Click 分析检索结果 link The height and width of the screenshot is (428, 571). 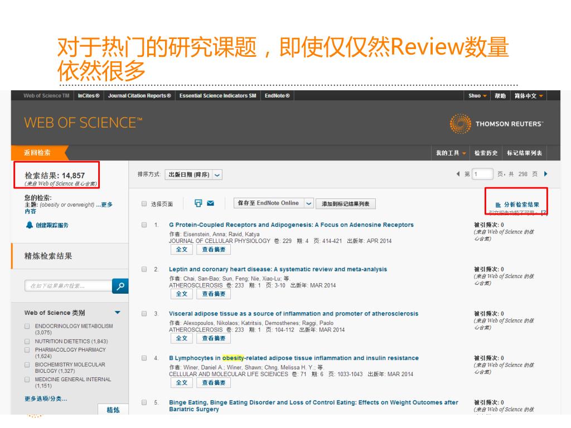coord(521,205)
